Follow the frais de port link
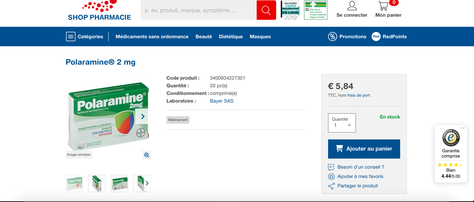The height and width of the screenshot is (202, 474). [x=359, y=95]
